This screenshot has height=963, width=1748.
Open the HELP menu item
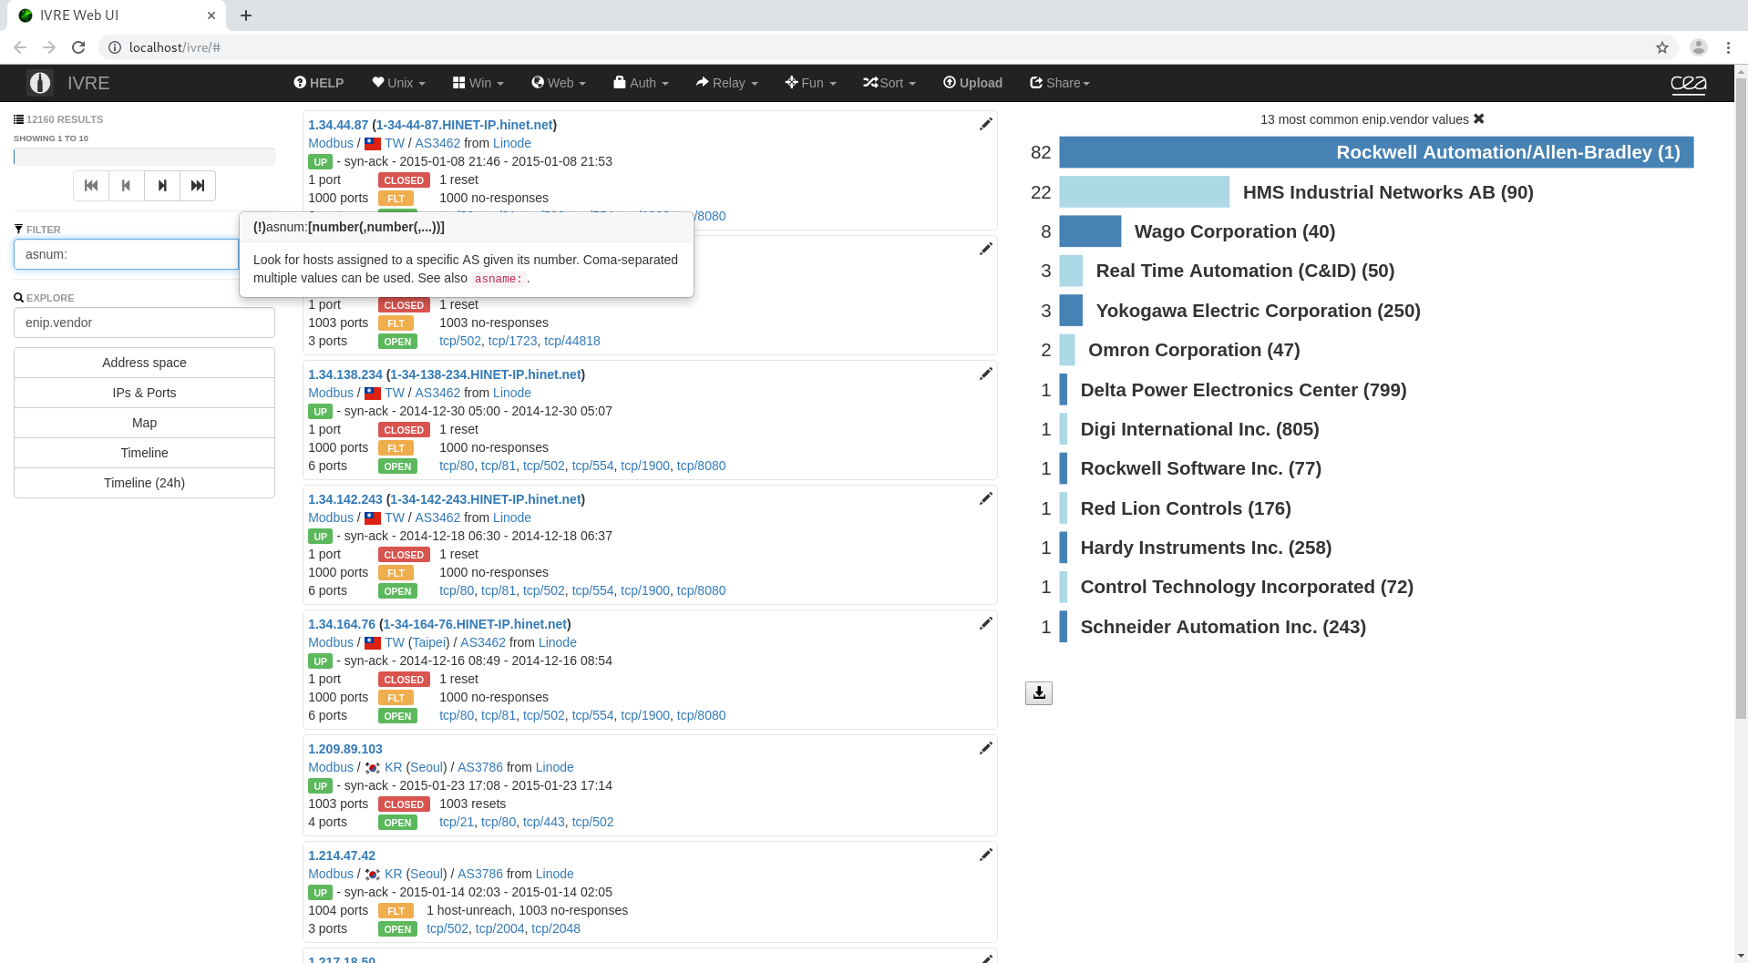click(x=319, y=83)
